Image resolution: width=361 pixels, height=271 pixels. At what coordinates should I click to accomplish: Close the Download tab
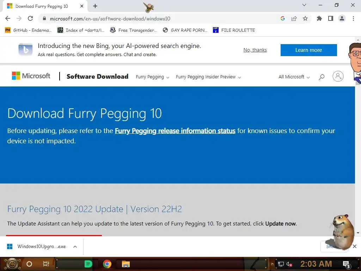(82, 6)
